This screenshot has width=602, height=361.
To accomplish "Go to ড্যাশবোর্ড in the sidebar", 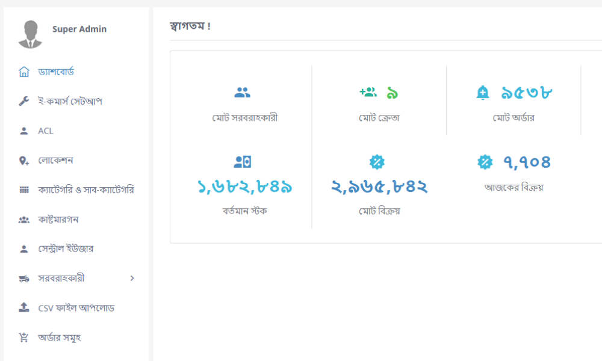I will (x=56, y=72).
